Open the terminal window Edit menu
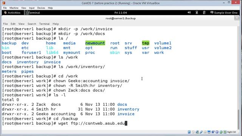This screenshot has height=136, width=242. [x=13, y=24]
